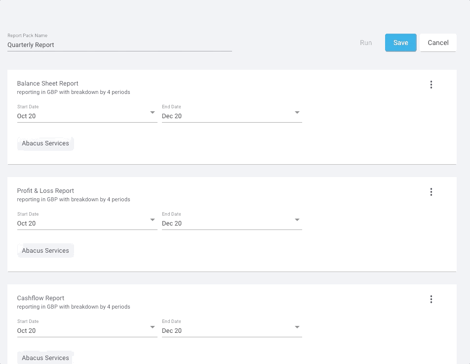Select Abacus Services chip in Cashflow Report

coord(45,358)
